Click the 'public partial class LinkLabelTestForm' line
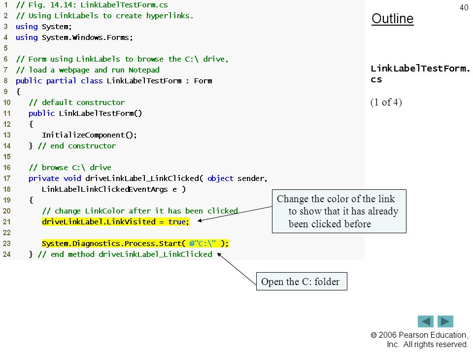The height and width of the screenshot is (355, 473). tap(114, 81)
